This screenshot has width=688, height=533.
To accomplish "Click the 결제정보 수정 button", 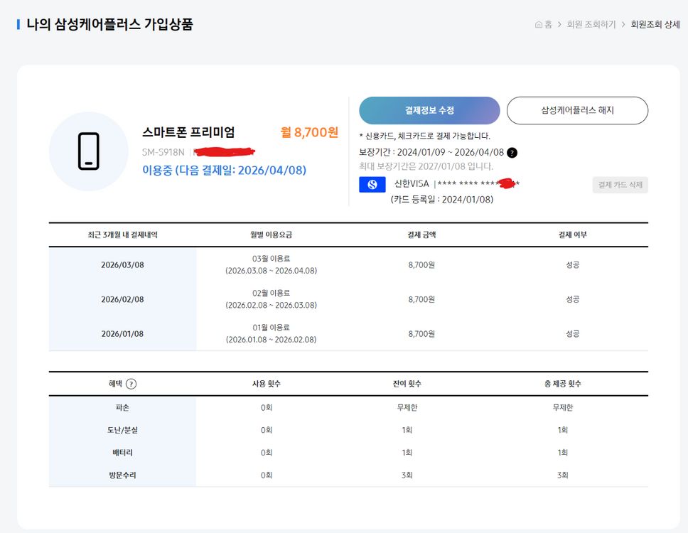I will tap(429, 111).
